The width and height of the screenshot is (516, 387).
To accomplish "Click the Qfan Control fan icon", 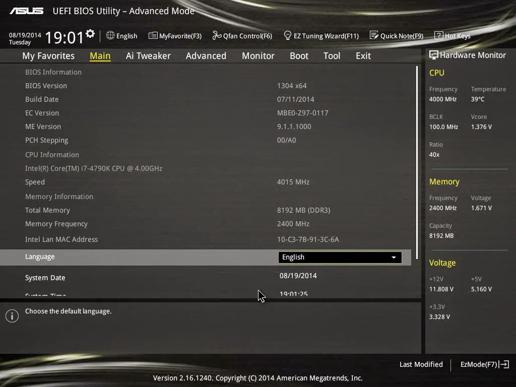I will pyautogui.click(x=217, y=35).
